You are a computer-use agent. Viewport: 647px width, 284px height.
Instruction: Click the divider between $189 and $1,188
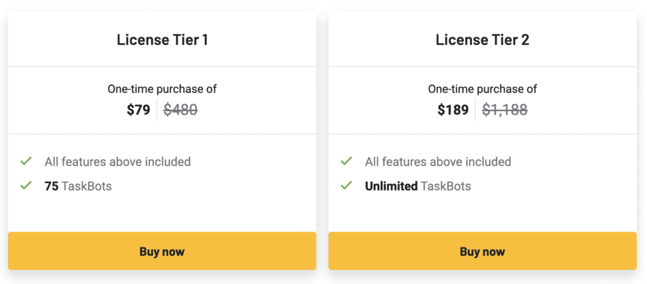click(x=475, y=110)
